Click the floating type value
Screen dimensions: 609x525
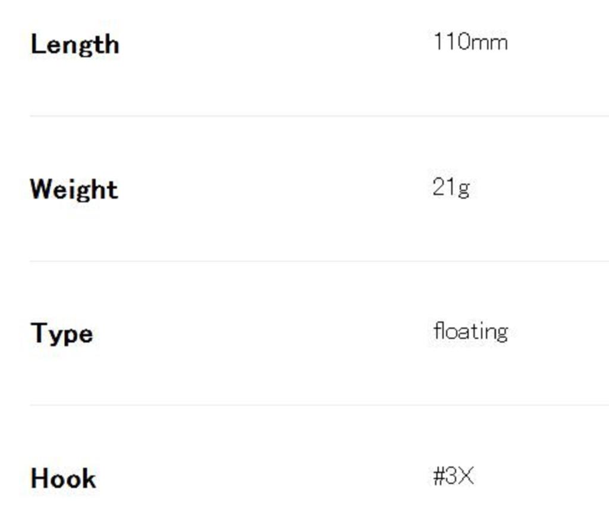click(x=470, y=331)
